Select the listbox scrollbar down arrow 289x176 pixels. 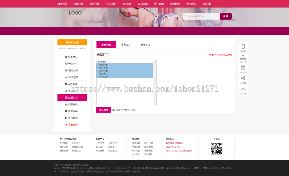pos(155,103)
